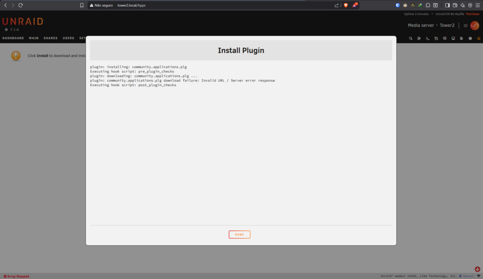Viewport: 483px width, 279px height.
Task: Click the Lime Technology copyright text
Action: tap(419, 276)
